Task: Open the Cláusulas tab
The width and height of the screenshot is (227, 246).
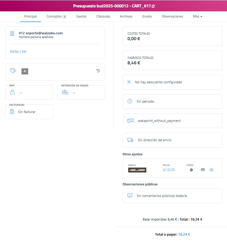Action: (103, 17)
